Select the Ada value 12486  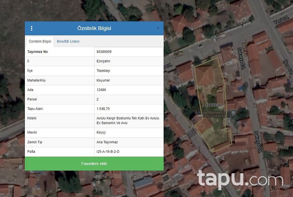coord(101,90)
